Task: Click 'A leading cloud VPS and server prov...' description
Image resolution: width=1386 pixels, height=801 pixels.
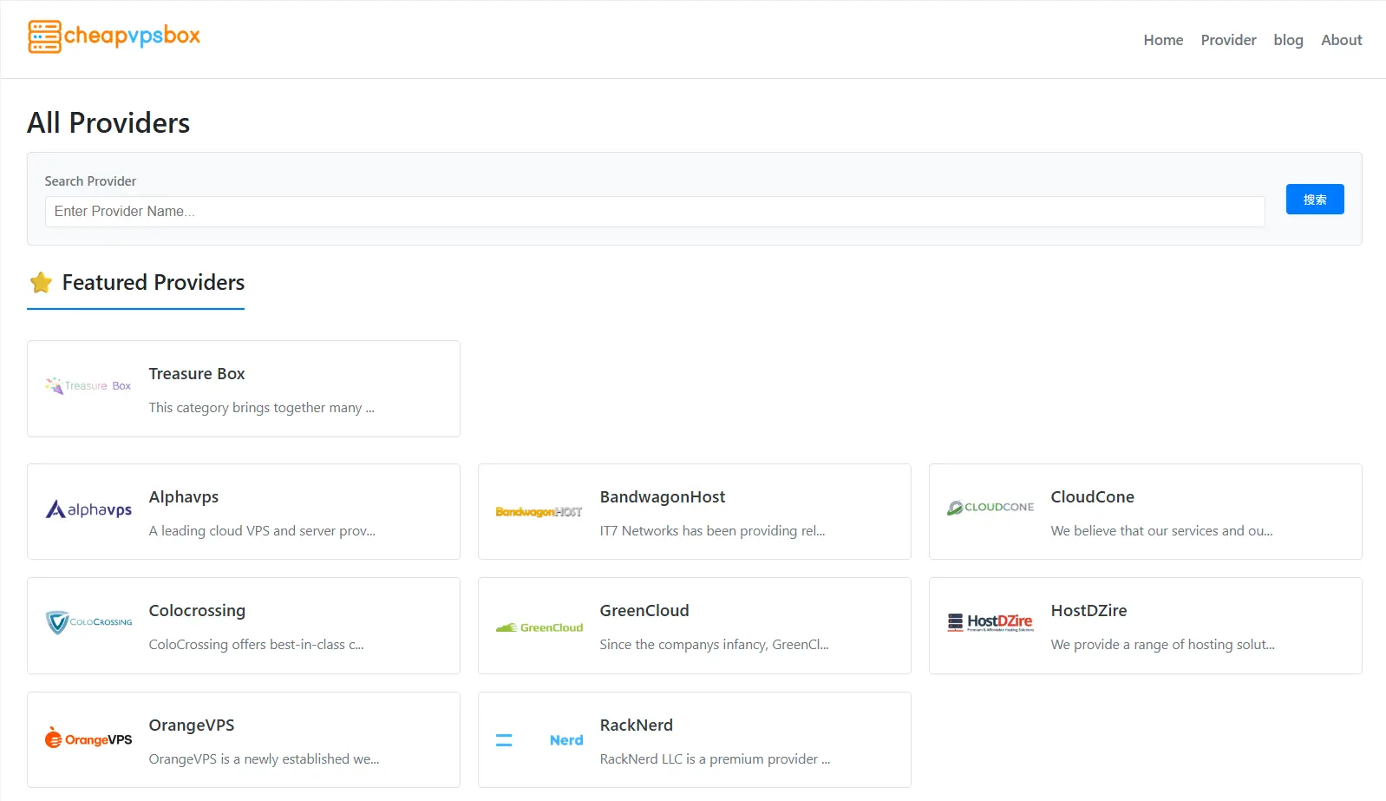Action: [262, 531]
